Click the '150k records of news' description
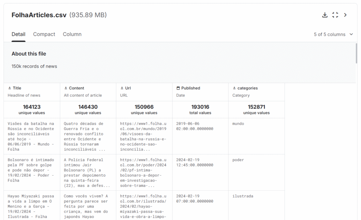Image resolution: width=361 pixels, height=220 pixels. click(34, 66)
